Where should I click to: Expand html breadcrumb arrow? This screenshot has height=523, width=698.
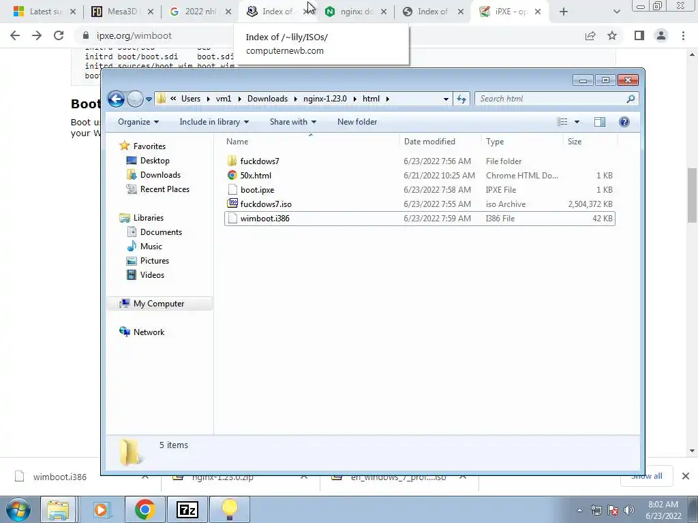(388, 99)
